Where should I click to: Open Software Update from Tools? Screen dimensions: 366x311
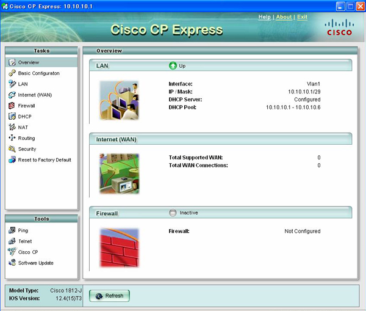click(36, 263)
